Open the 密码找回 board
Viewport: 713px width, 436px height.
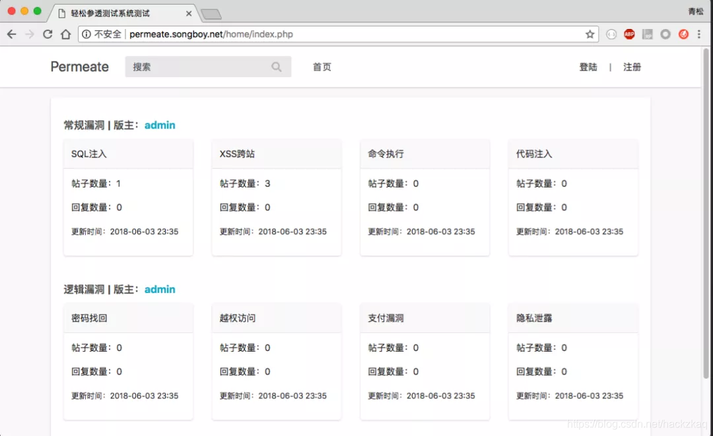(x=89, y=318)
